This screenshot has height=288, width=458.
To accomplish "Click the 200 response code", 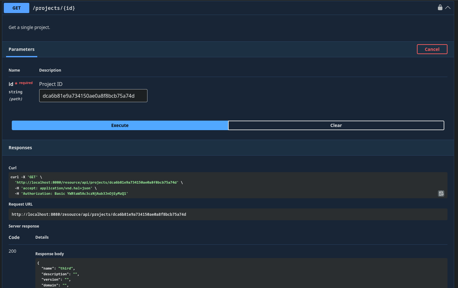I will point(12,251).
